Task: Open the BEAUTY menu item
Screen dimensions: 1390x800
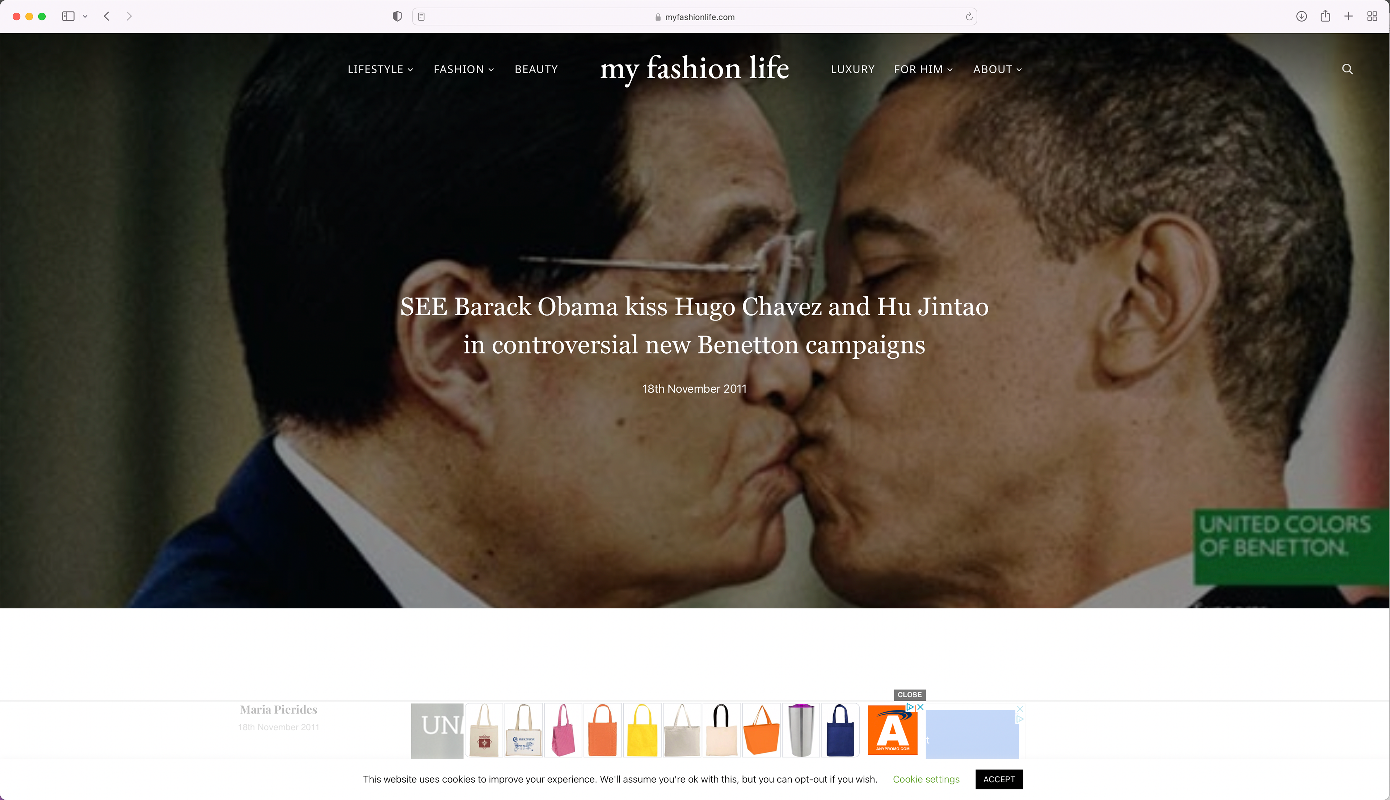Action: (536, 69)
